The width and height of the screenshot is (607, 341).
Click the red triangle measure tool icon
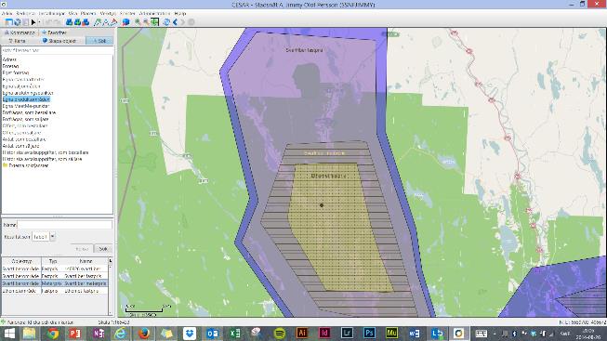click(113, 22)
